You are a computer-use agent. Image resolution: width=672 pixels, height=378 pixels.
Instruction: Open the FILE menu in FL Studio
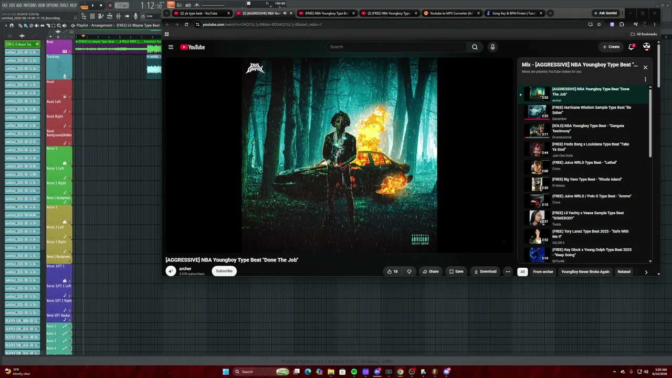5,5
